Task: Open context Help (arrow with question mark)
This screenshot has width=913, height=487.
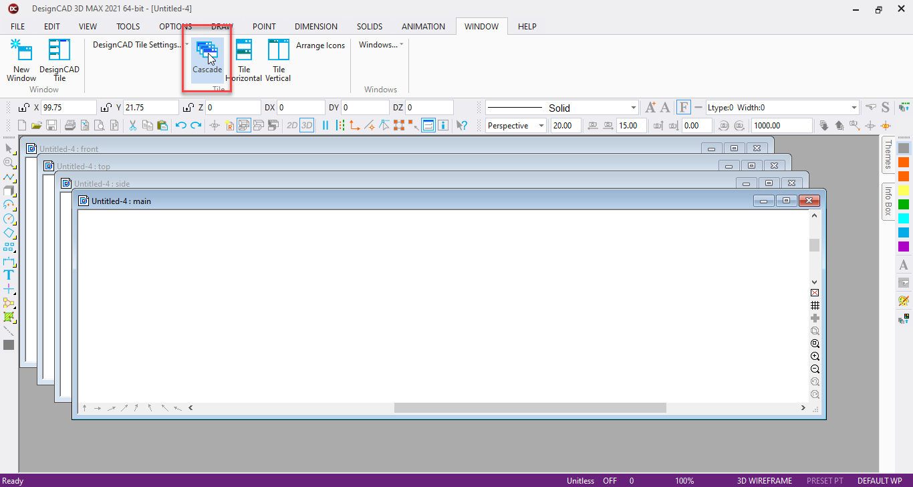Action: coord(461,125)
